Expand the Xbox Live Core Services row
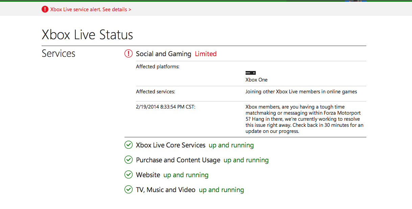The height and width of the screenshot is (209, 412). click(170, 145)
